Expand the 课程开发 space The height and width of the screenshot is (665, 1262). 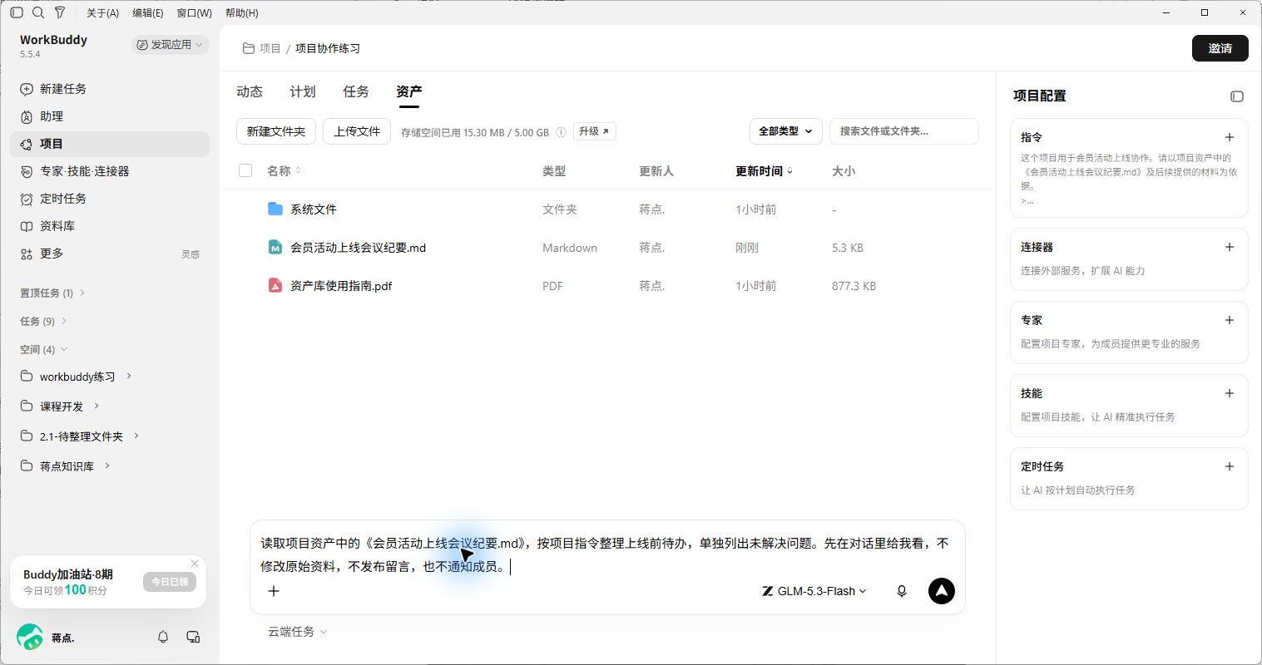coord(97,406)
